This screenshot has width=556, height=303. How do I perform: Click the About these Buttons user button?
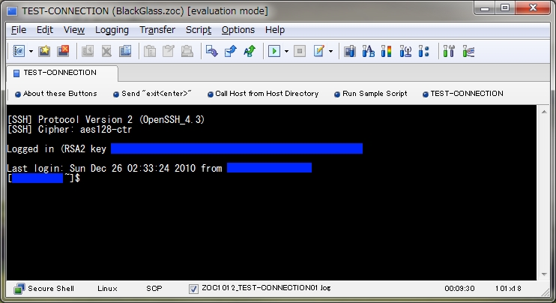point(55,94)
